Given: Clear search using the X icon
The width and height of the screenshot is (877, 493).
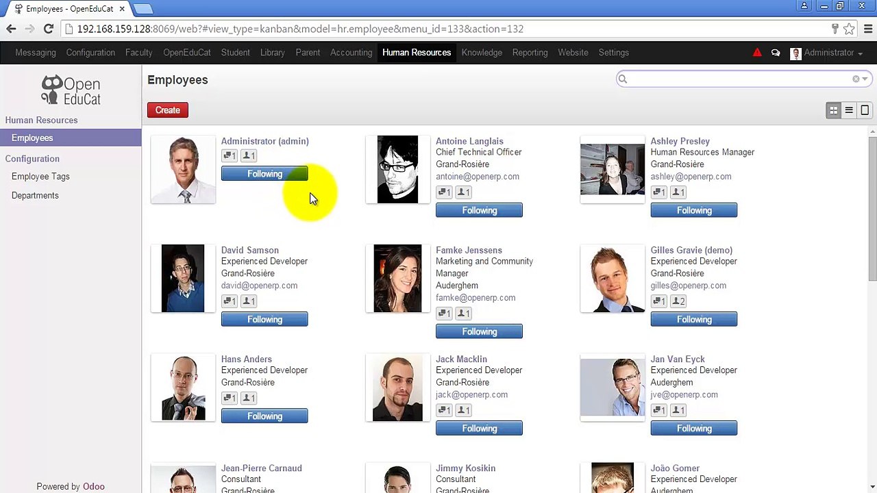Looking at the screenshot, I should (856, 79).
